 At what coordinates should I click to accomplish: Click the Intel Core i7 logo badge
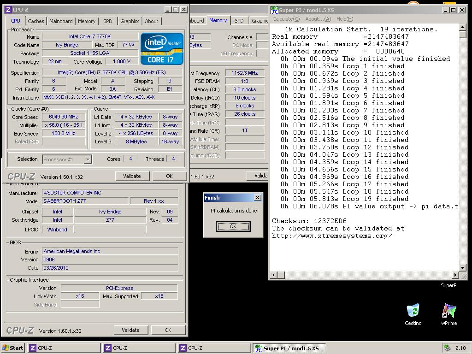point(162,48)
